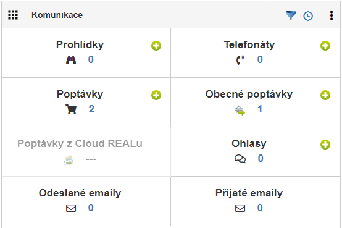Add new Ohlasy with green plus
The height and width of the screenshot is (228, 342).
click(x=325, y=145)
